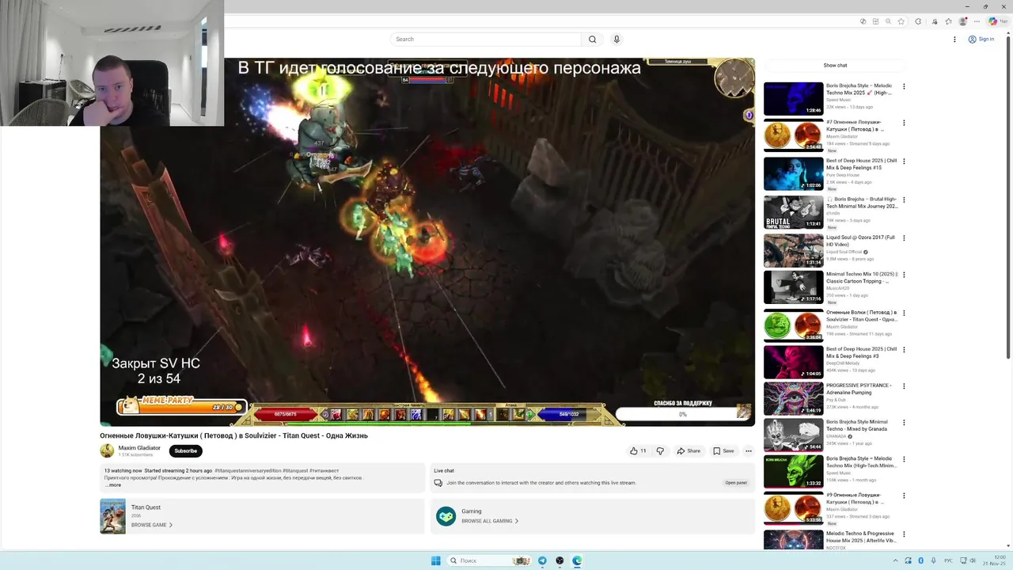Open options for Огненные Волки (Петовод) video
1013x570 pixels.
point(904,313)
